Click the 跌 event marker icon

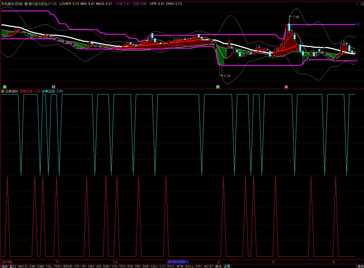(218, 87)
